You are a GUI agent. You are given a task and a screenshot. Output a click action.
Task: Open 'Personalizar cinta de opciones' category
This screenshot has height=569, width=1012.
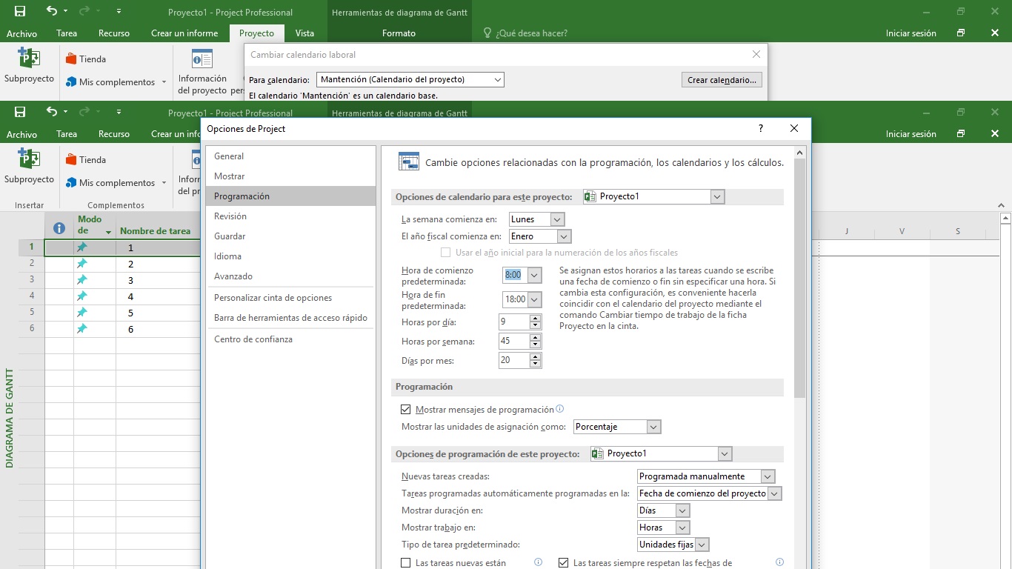click(290, 298)
